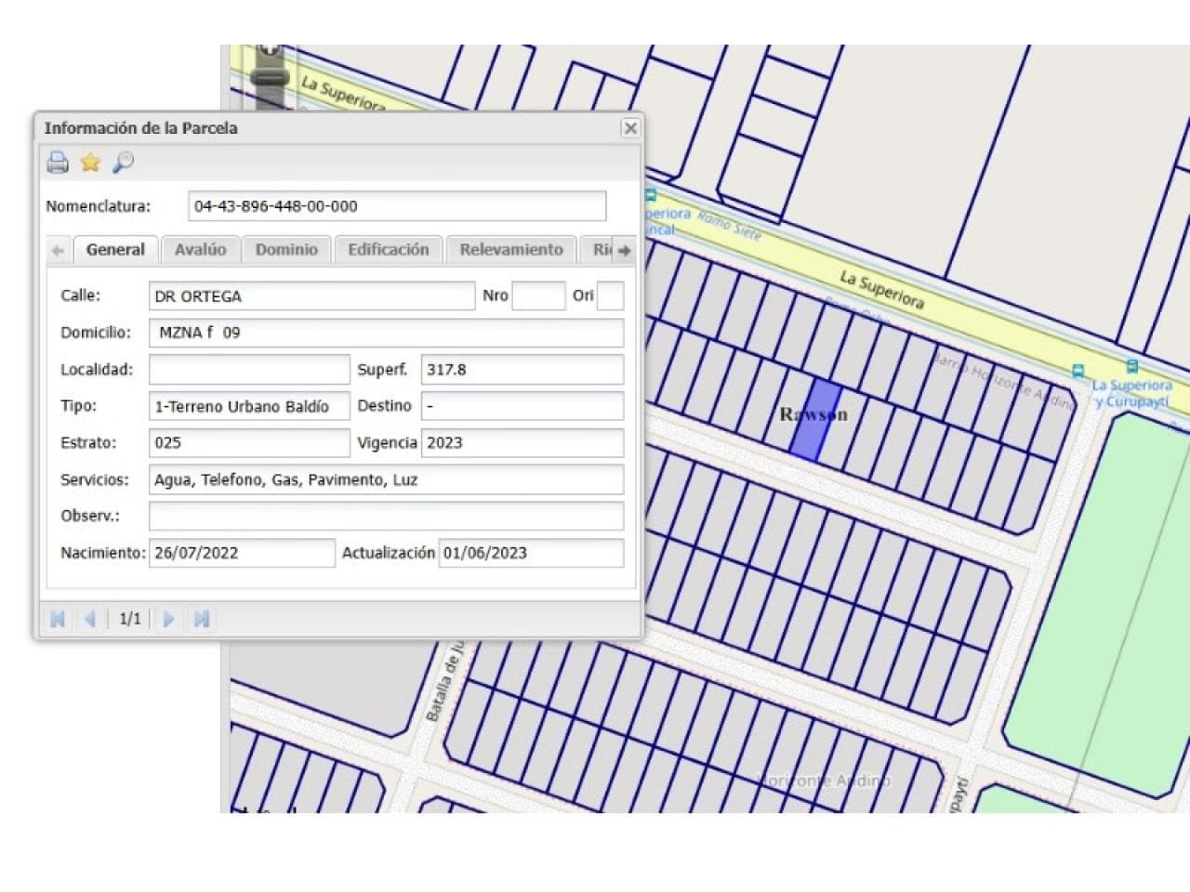Click the Actualización date 01/06/2023
Screen dimensions: 1190x892
click(x=531, y=553)
